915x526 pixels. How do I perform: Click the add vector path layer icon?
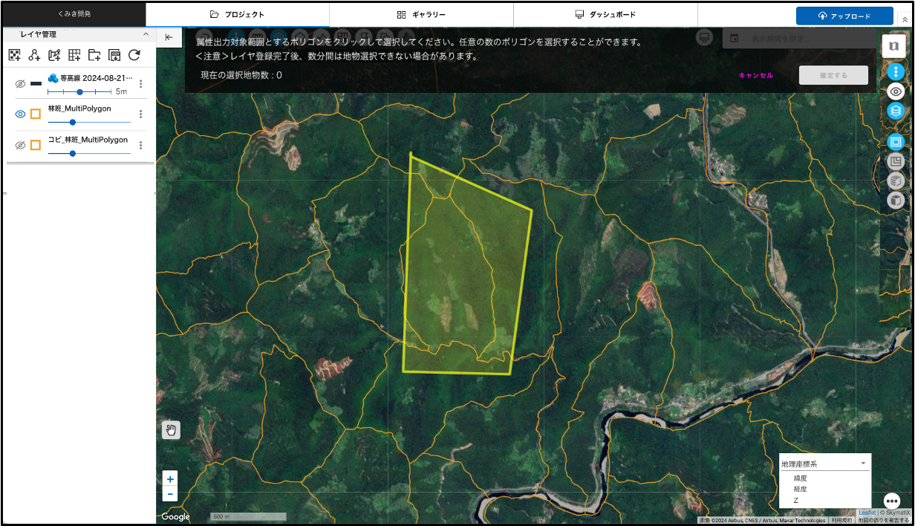[34, 55]
